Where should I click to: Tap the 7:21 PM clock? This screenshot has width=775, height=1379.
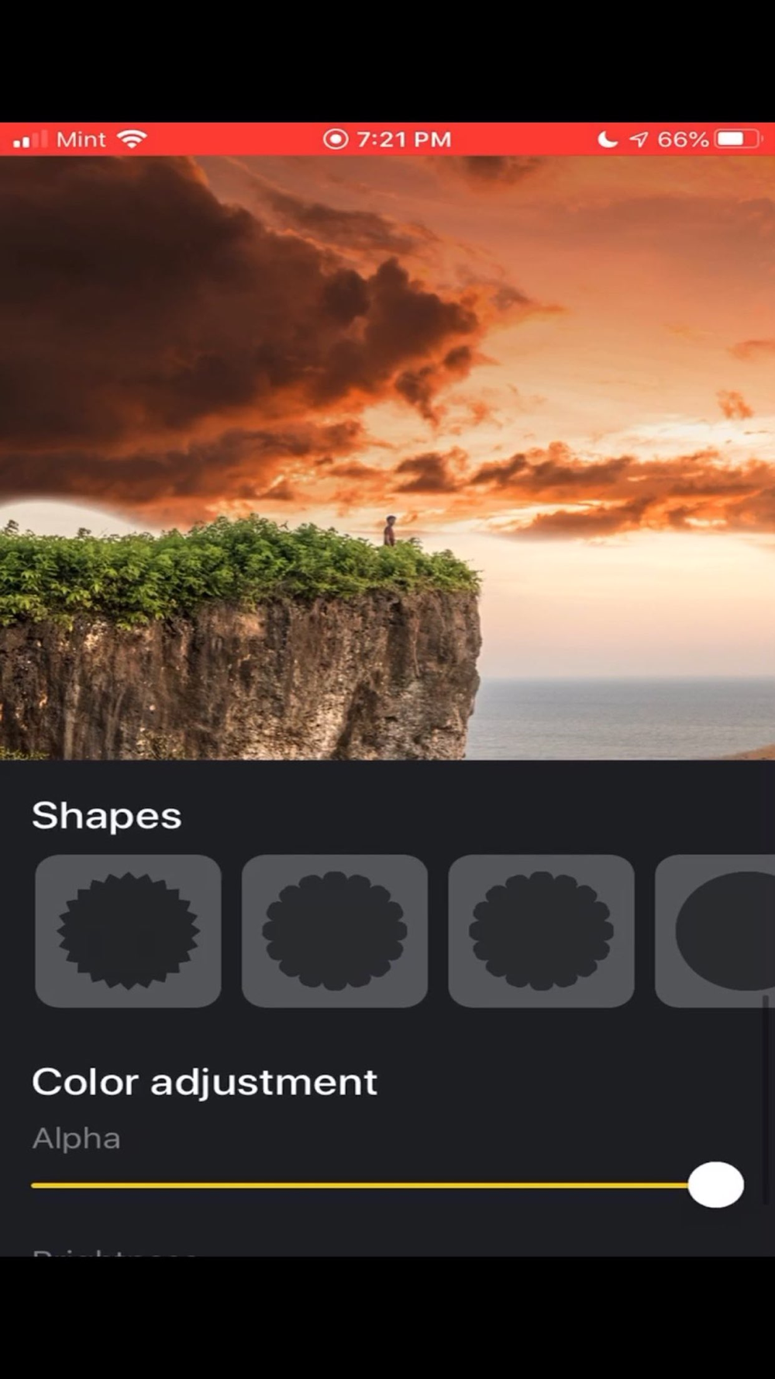pos(404,140)
